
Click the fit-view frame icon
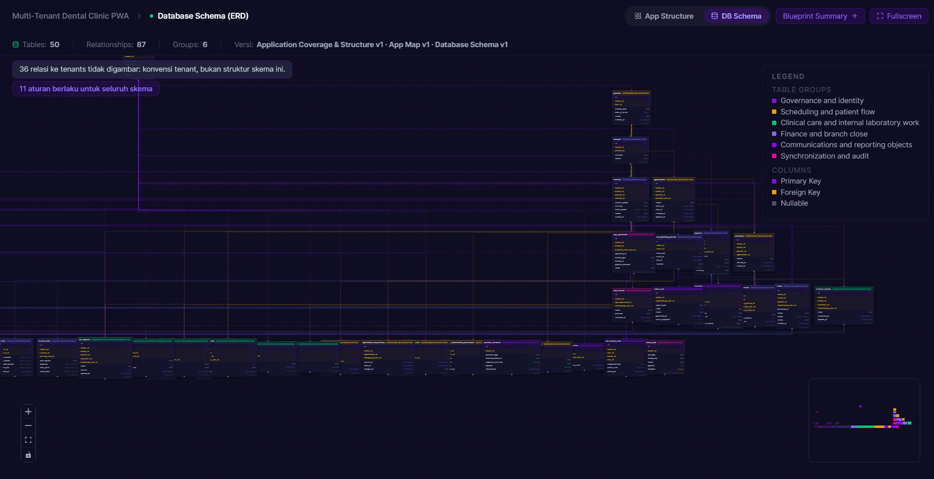pyautogui.click(x=28, y=440)
